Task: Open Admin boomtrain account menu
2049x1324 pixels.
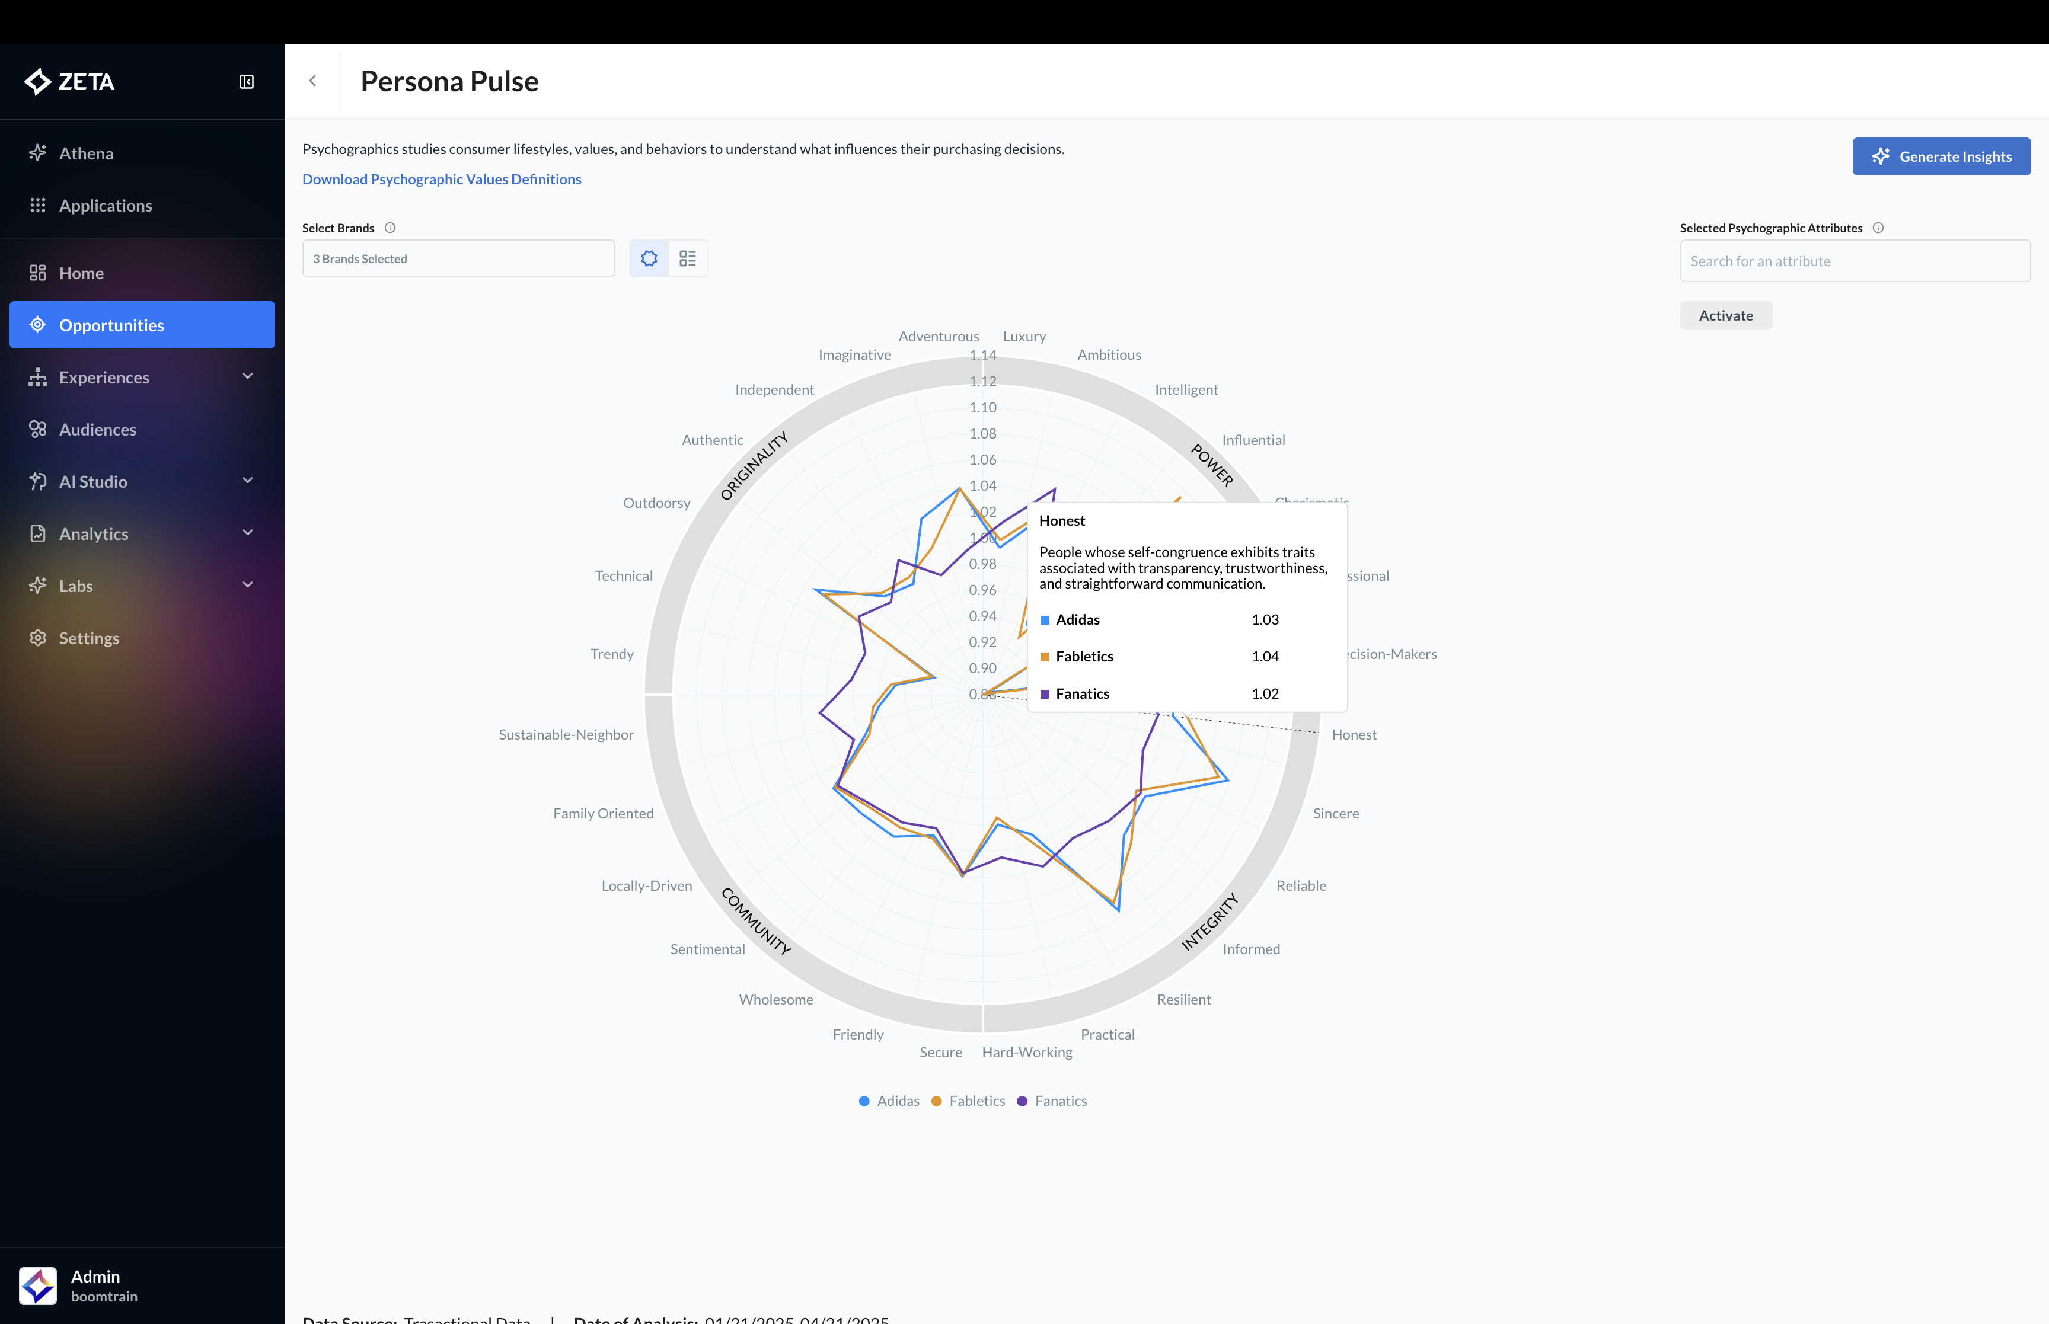Action: point(142,1285)
